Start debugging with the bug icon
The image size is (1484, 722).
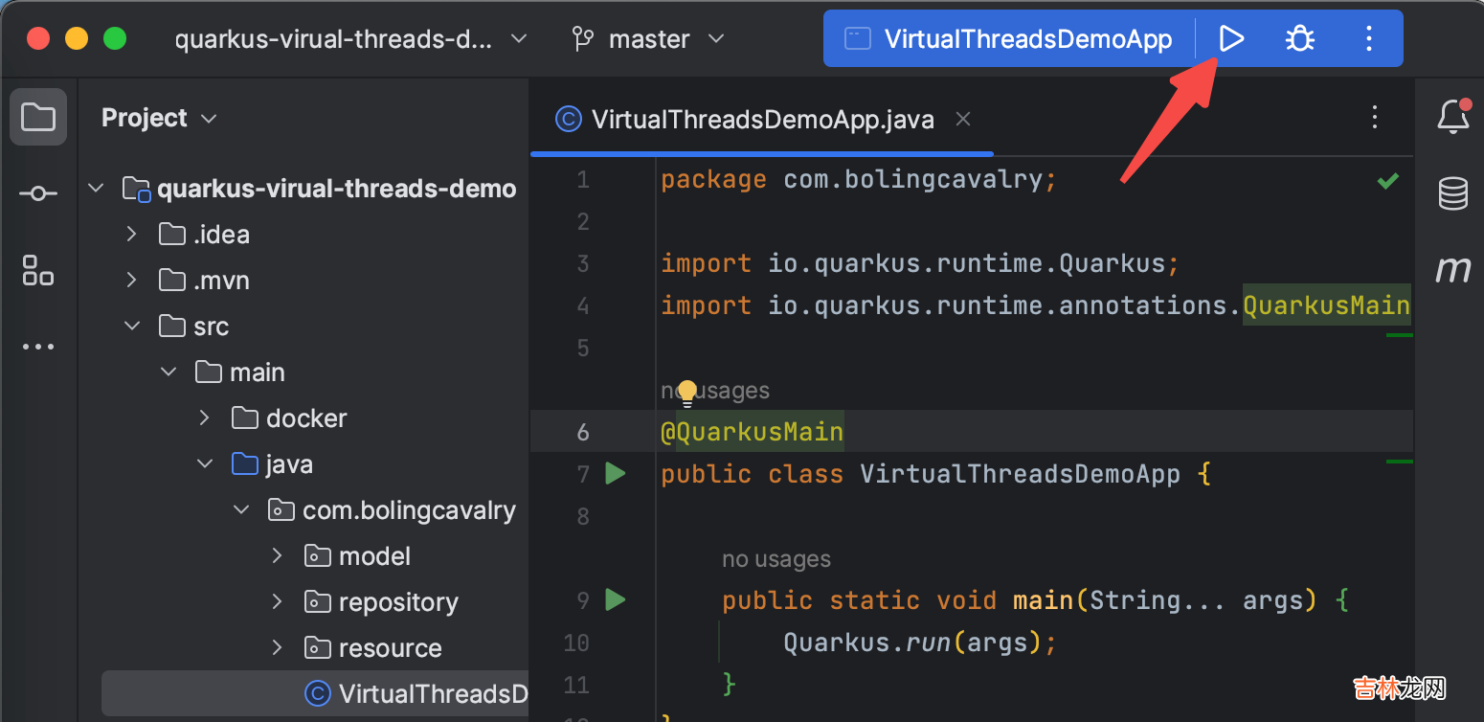[x=1299, y=39]
